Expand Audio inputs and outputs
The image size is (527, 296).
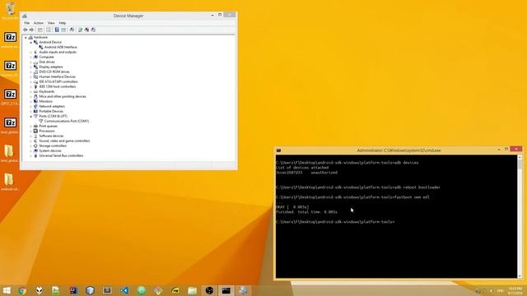(x=31, y=53)
